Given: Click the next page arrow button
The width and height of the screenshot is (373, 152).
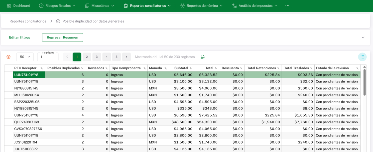Looking at the screenshot, I should click(x=126, y=57).
